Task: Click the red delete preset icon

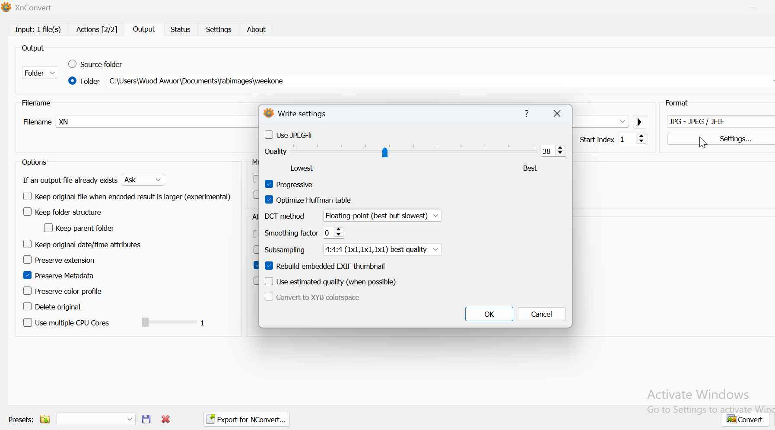Action: point(166,419)
